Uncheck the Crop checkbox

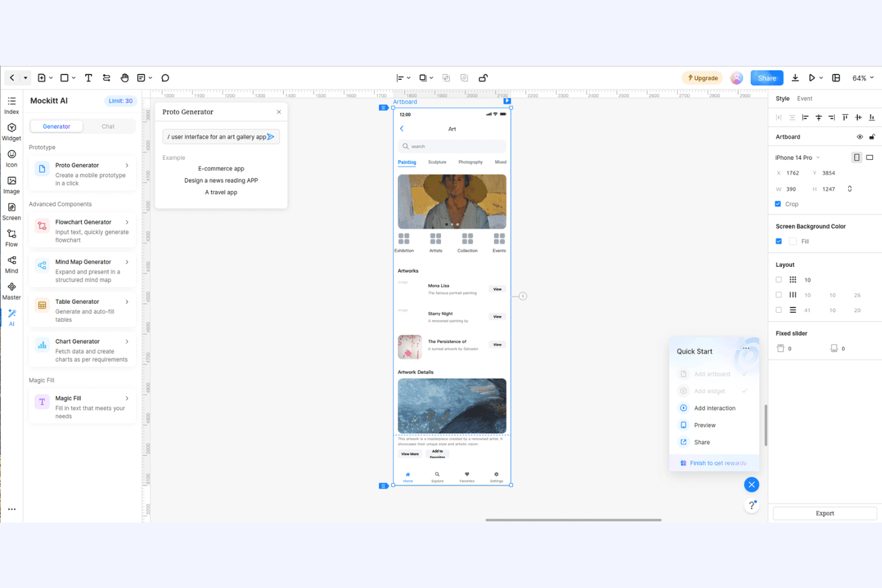click(x=778, y=204)
